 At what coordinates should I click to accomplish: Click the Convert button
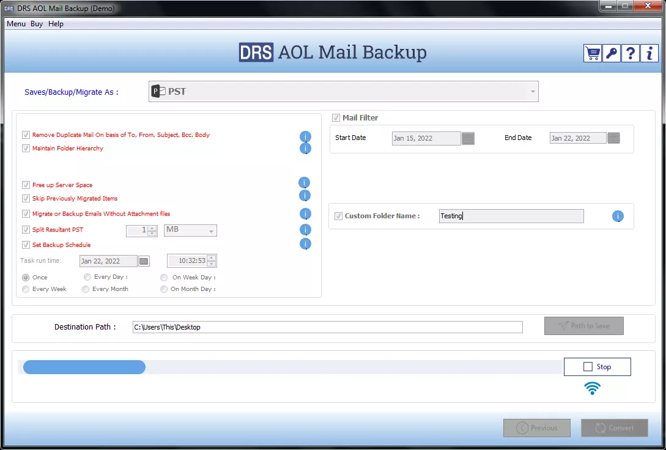[615, 428]
